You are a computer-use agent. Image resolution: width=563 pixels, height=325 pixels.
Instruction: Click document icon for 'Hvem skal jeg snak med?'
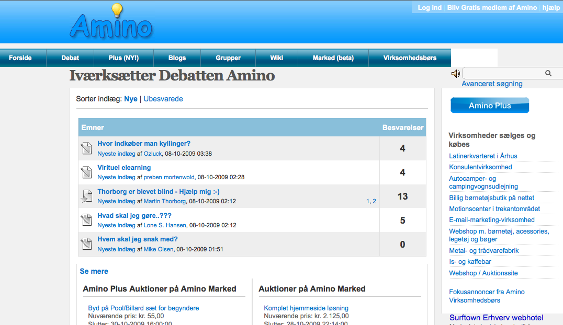click(x=86, y=244)
